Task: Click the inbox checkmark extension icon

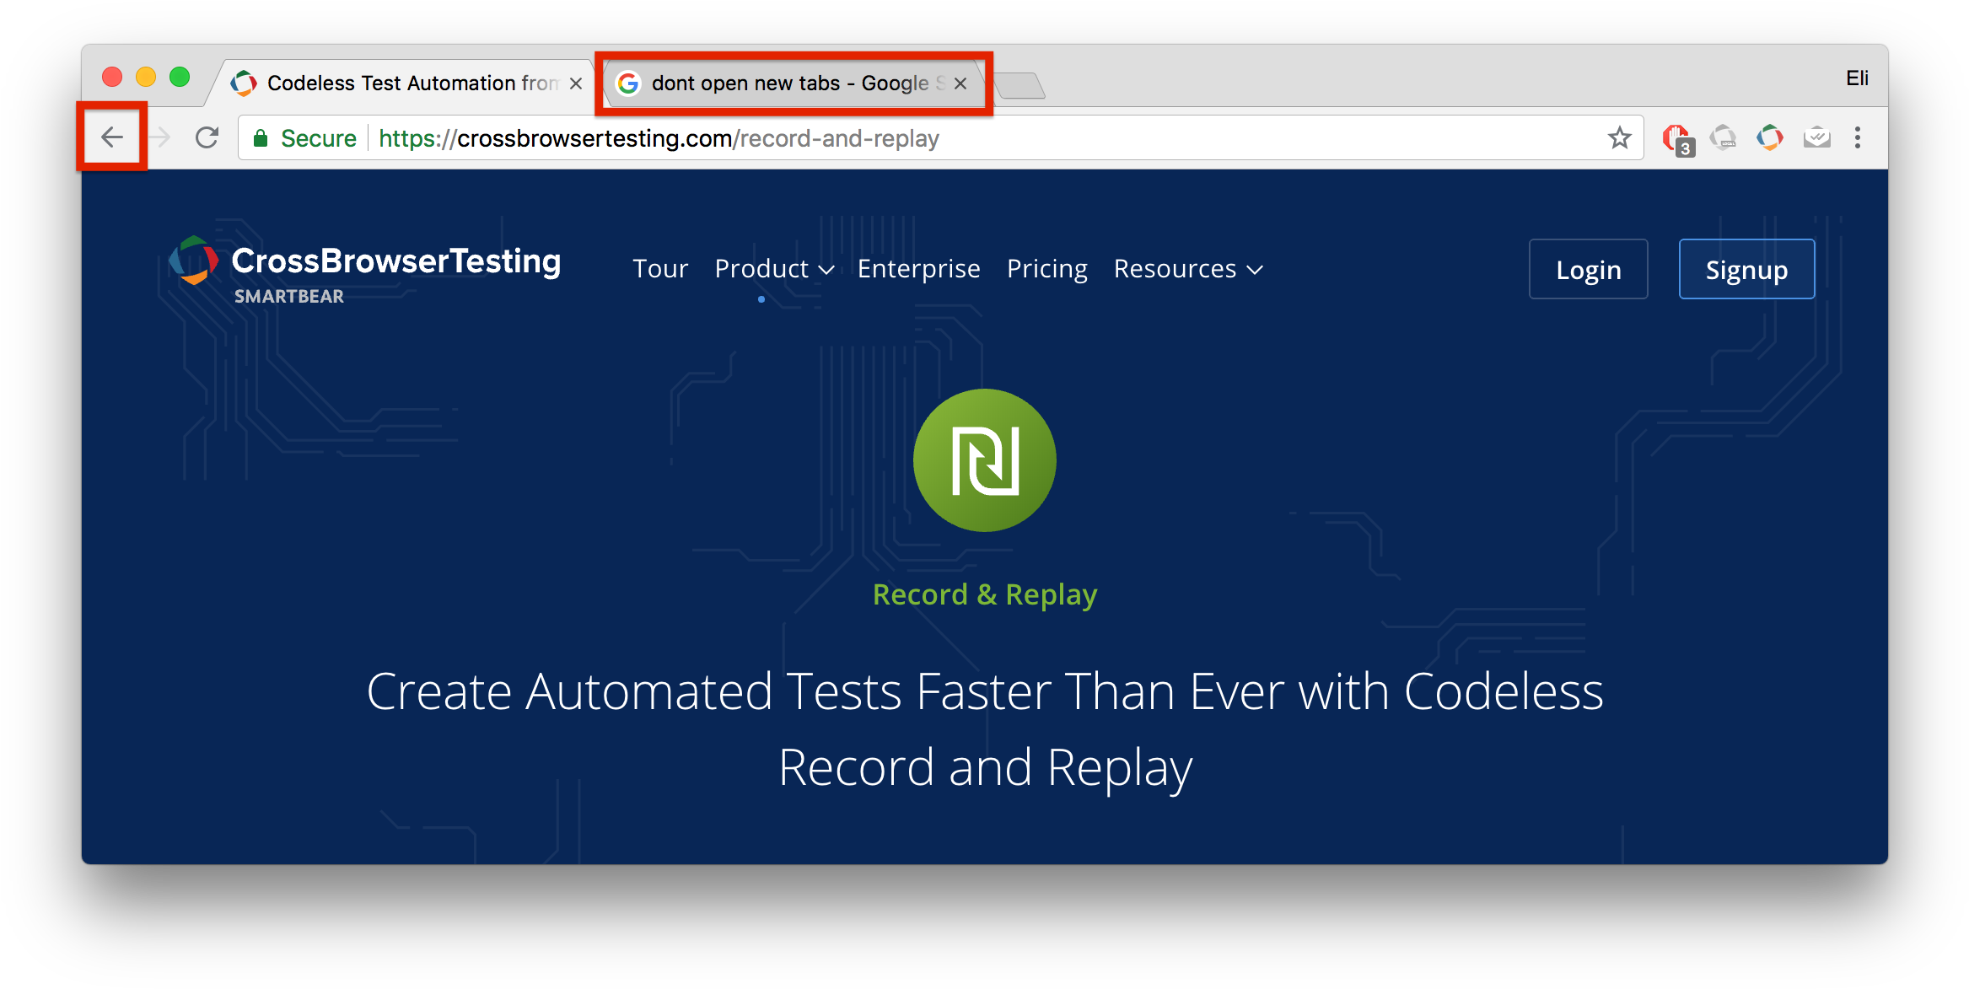Action: point(1816,137)
